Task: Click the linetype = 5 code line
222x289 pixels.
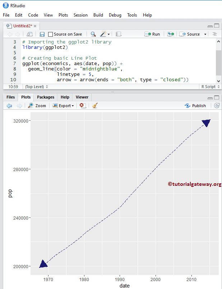Action: point(75,74)
